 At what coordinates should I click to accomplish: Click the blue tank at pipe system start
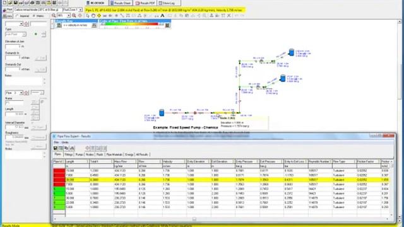[x=162, y=112]
